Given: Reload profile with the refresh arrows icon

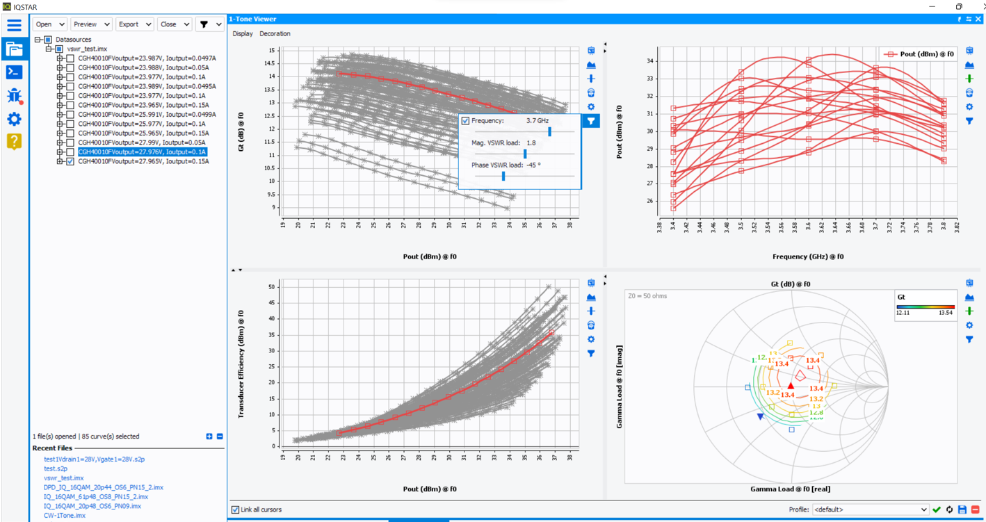Looking at the screenshot, I should click(x=949, y=509).
